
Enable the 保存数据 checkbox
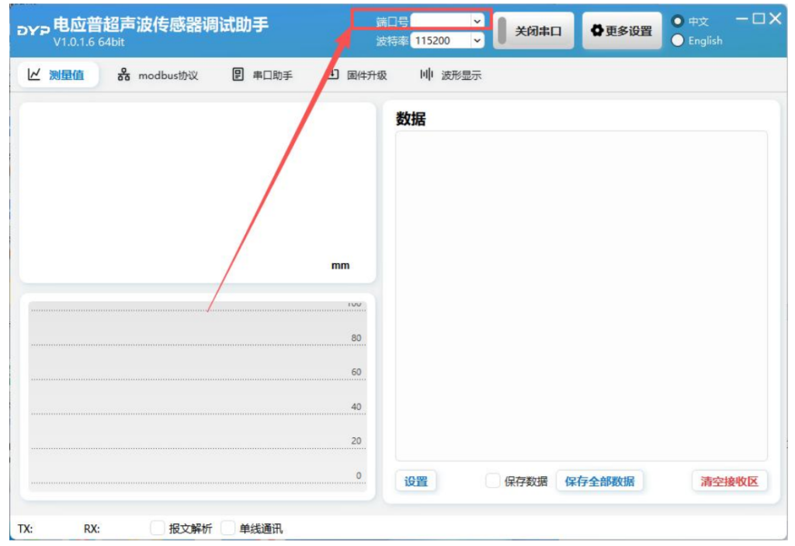(492, 481)
